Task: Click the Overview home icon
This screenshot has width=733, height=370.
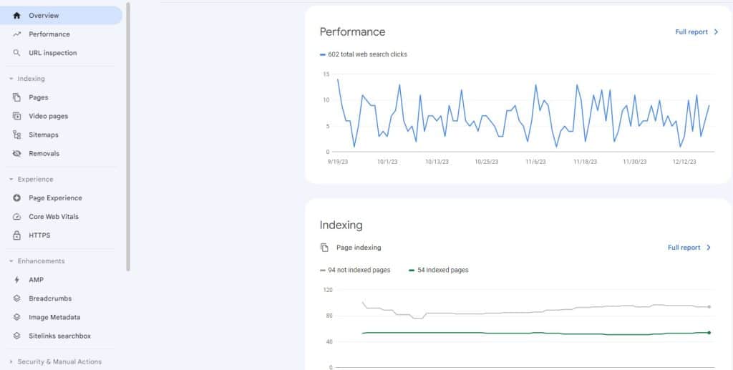Action: (x=16, y=16)
